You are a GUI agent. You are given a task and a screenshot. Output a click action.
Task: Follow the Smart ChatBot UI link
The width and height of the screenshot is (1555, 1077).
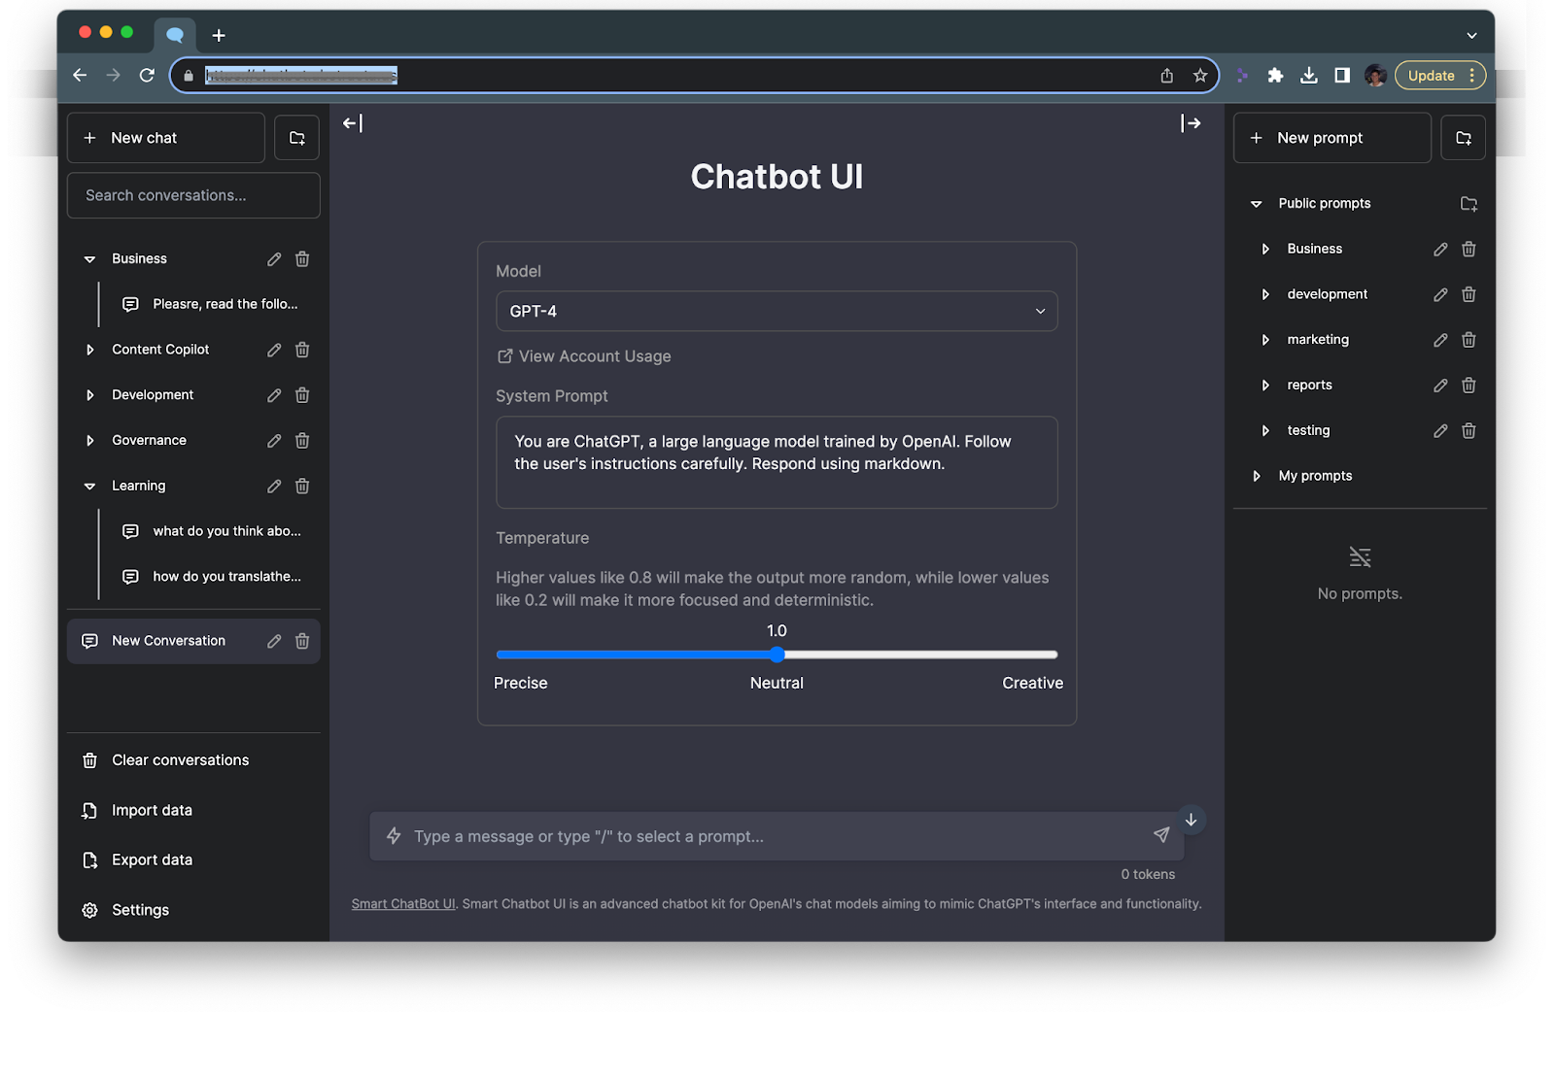[403, 904]
